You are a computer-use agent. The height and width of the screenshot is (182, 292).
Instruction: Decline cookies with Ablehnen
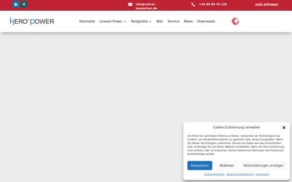coord(226,165)
